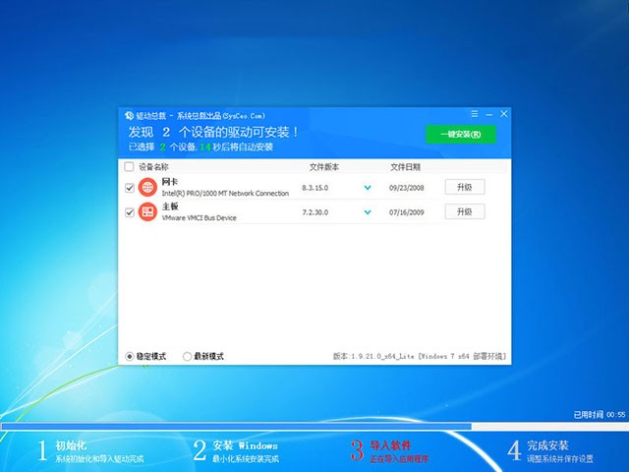Click the date 09/23/2008
This screenshot has height=472, width=629.
point(406,188)
